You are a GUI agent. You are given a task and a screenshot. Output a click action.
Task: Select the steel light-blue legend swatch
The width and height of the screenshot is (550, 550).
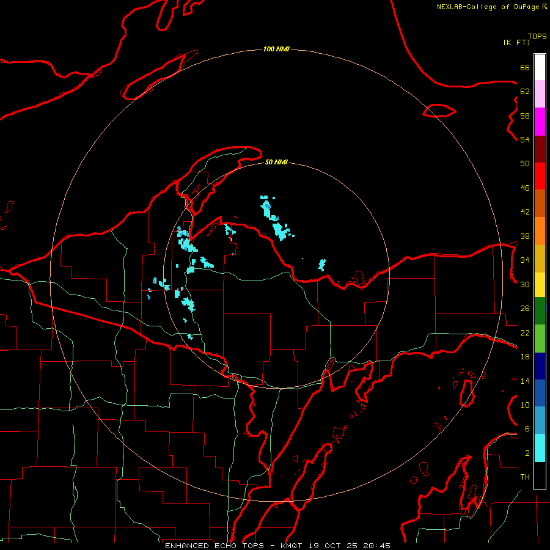tap(540, 420)
